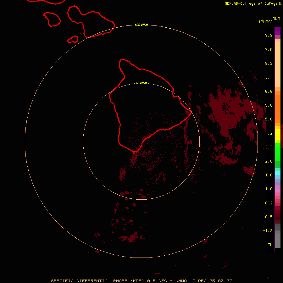This screenshot has height=283, width=283.
Task: Click the -1.3 colorbar value label
Action: [268, 231]
